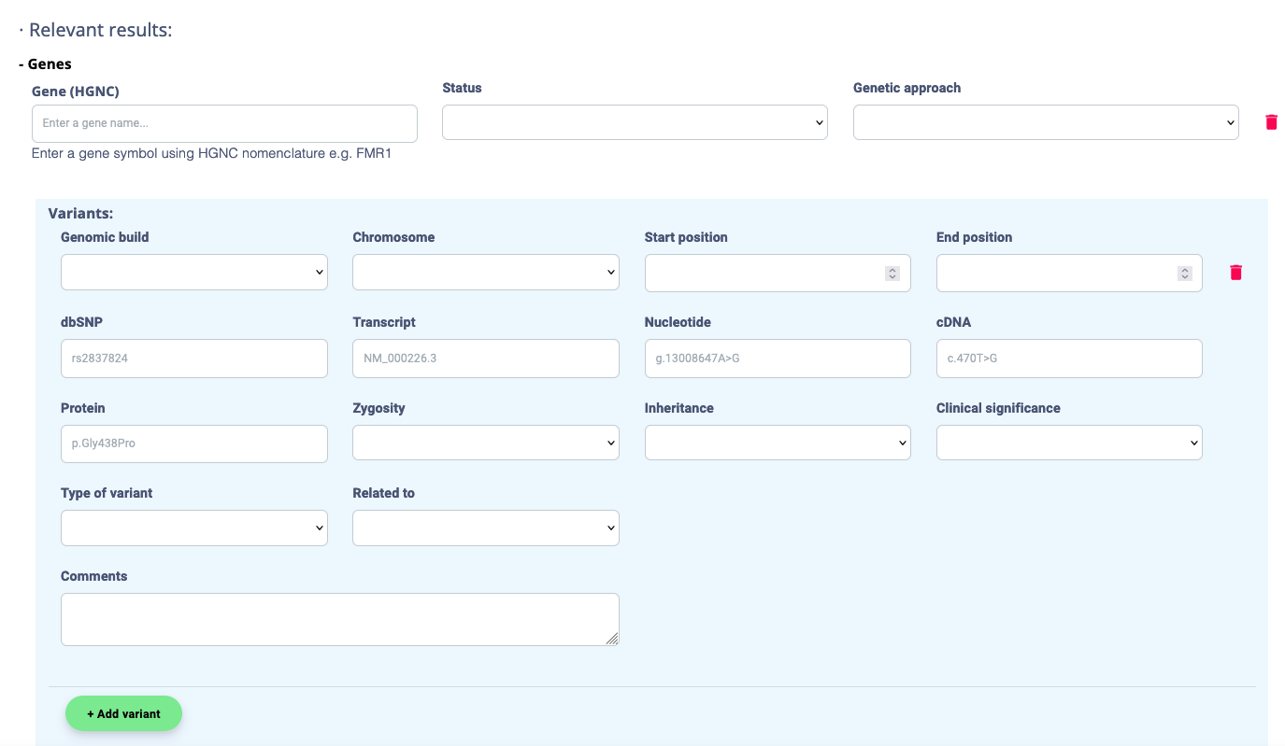Click the End position stepper arrows

[1184, 274]
